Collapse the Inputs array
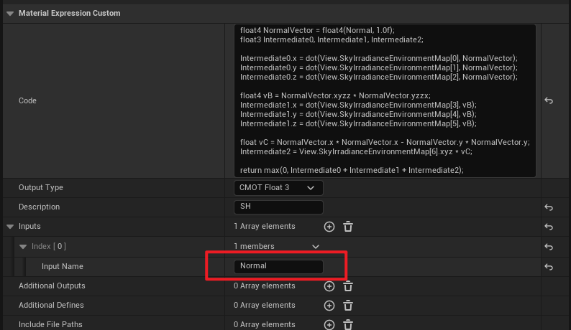571x330 pixels. [x=9, y=227]
